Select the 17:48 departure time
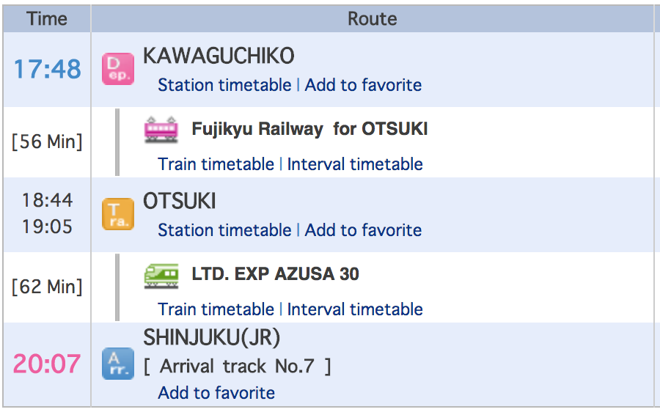The height and width of the screenshot is (412, 660). (x=47, y=70)
